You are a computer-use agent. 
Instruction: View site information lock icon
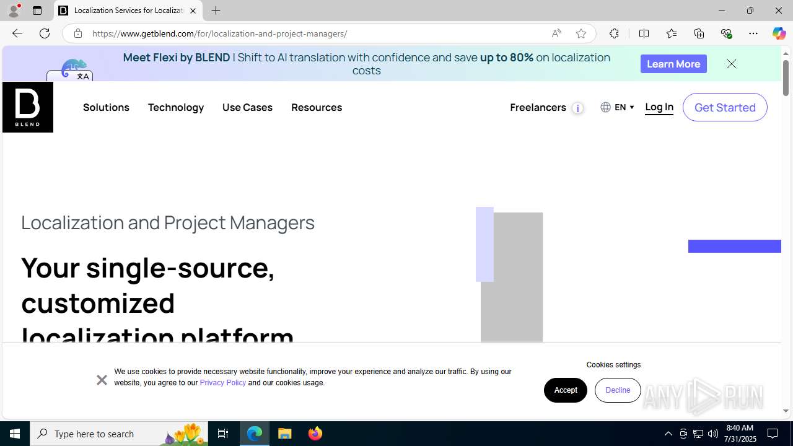coord(77,33)
